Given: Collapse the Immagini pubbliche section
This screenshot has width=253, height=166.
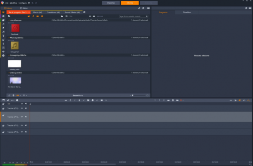Looking at the screenshot, I should click(9, 55).
